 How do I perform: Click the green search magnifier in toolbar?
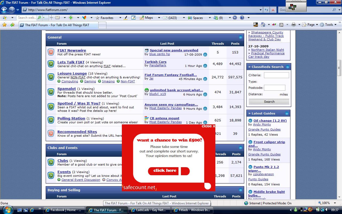point(40,18)
